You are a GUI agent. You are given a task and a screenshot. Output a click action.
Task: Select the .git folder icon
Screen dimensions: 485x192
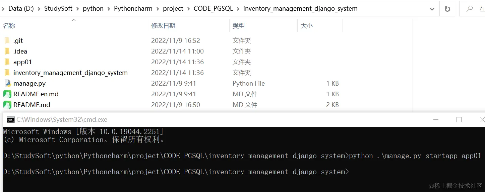tap(7, 40)
